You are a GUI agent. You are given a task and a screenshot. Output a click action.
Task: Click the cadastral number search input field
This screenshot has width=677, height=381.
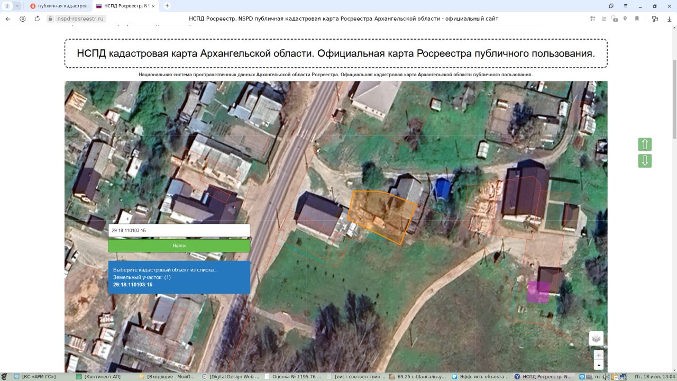pos(179,230)
